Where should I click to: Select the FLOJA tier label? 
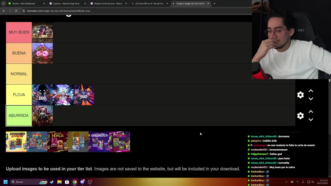pos(19,95)
